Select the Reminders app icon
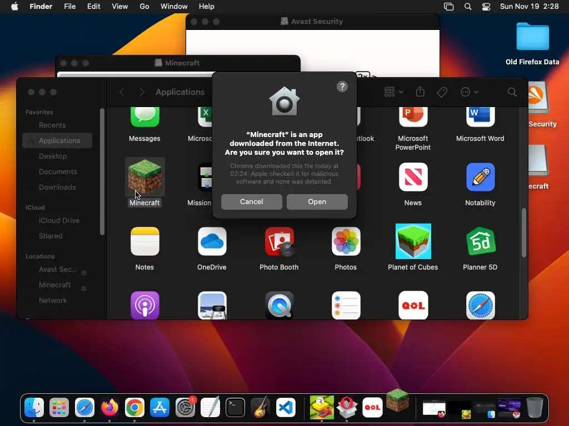The image size is (569, 426). click(346, 306)
